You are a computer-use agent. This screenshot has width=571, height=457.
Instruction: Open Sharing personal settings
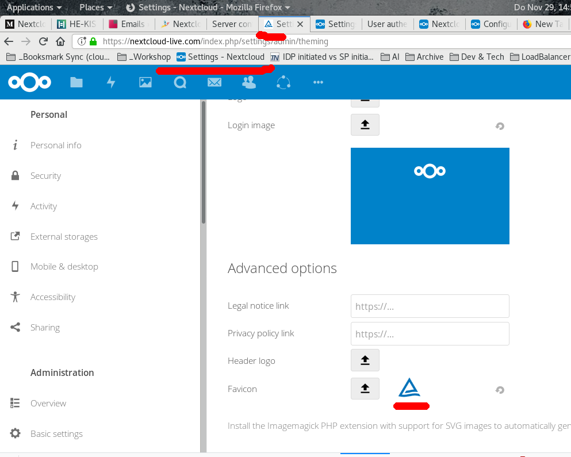click(x=45, y=327)
